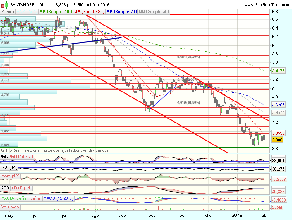The image size is (292, 220).
Task: Click the current price tag 3,806
Action: click(x=277, y=140)
